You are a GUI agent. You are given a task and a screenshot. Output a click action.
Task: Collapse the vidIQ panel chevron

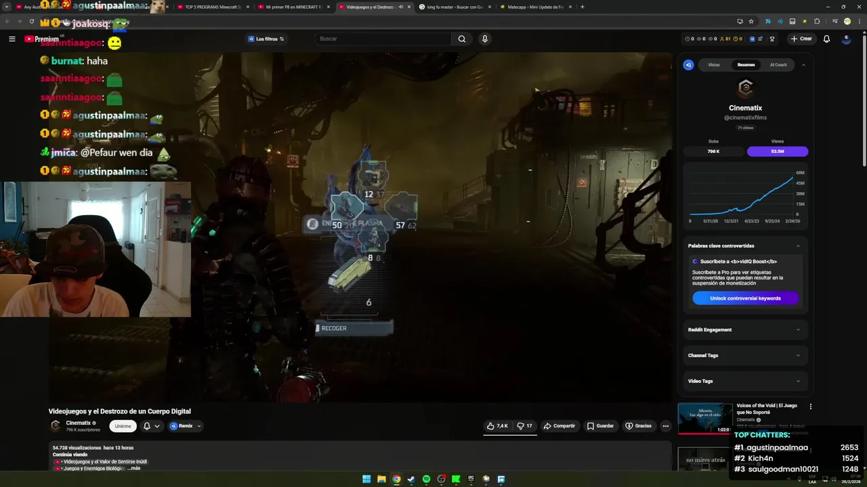click(803, 65)
